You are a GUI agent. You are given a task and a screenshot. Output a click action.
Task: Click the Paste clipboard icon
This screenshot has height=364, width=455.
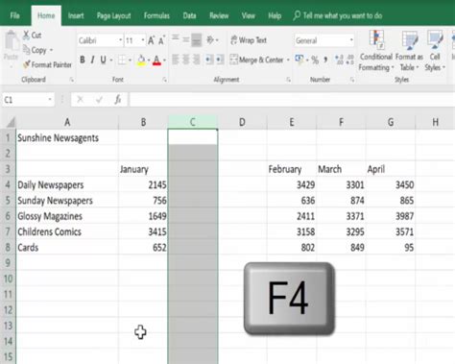(12, 41)
